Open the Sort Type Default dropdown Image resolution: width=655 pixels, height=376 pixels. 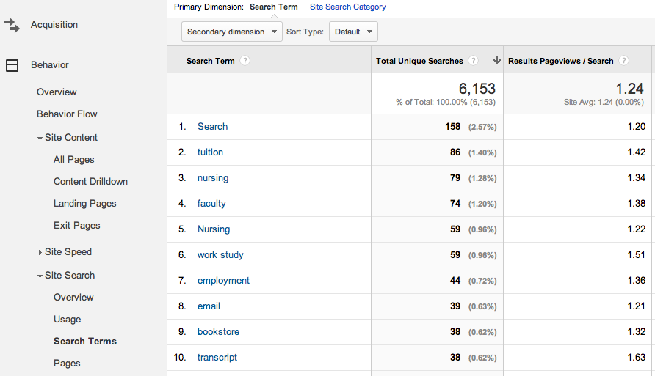(353, 32)
